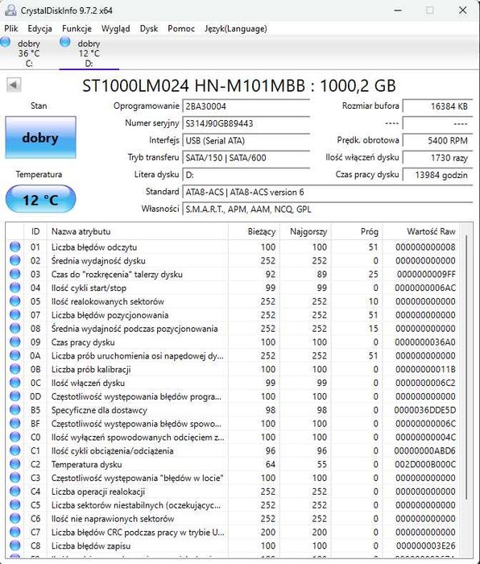
Task: Select drive D: tab showing 12 °C
Action: pos(89,53)
